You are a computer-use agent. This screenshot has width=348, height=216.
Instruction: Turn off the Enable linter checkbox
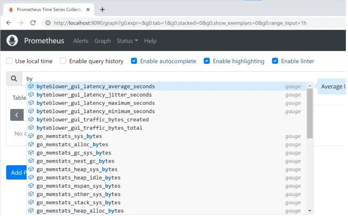tap(275, 61)
